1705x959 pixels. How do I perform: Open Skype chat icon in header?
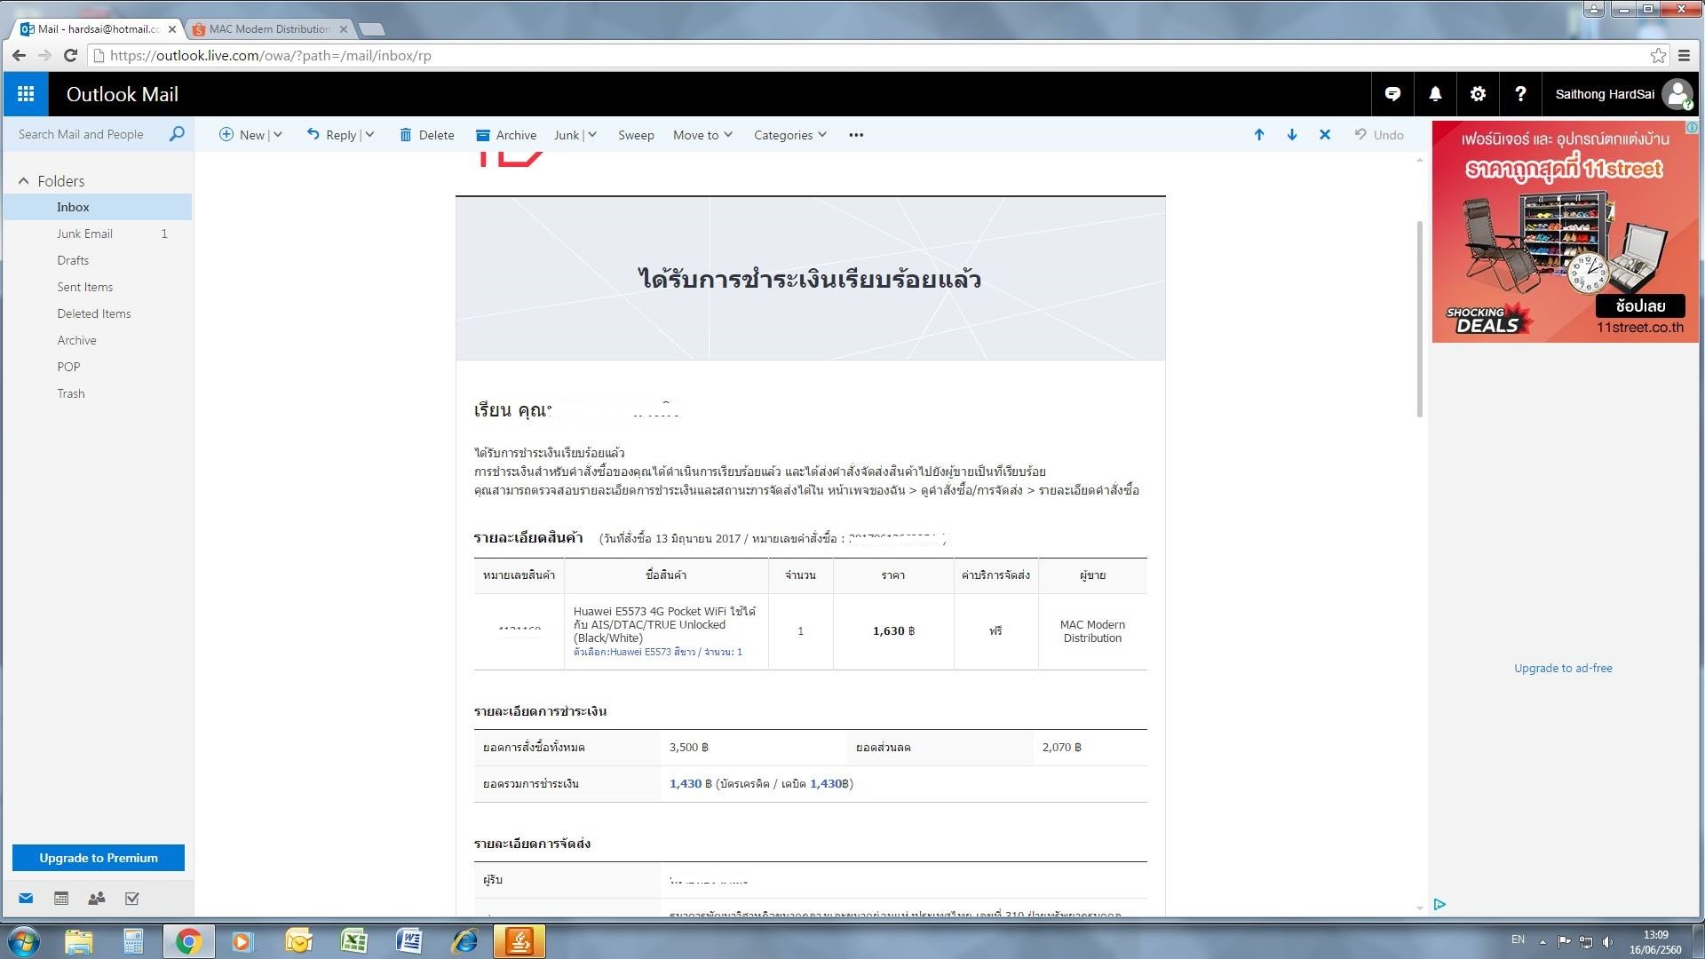coord(1392,94)
